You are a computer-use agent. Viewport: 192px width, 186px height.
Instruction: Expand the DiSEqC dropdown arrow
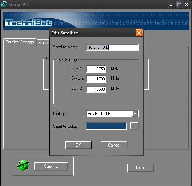coord(135,114)
